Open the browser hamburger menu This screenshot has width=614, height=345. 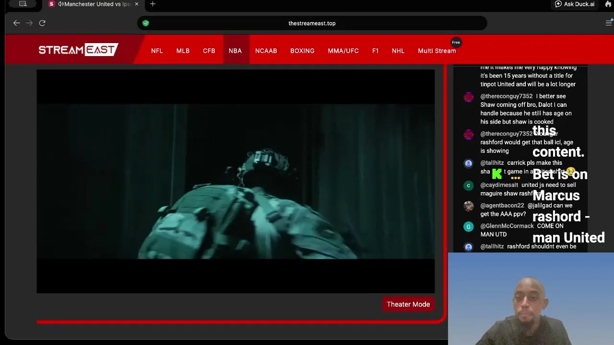coord(609,23)
